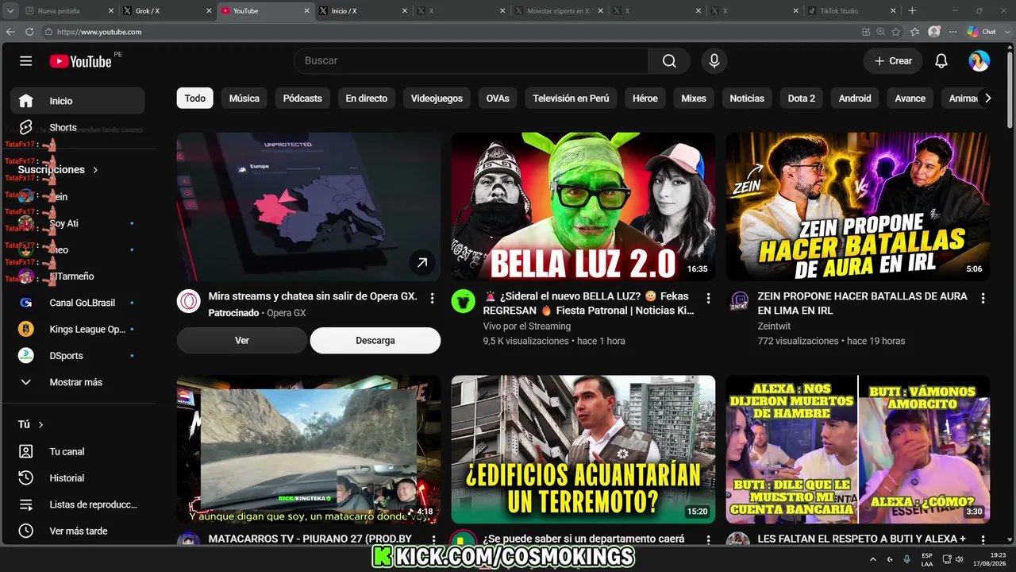The width and height of the screenshot is (1016, 572).
Task: Click Vivo por el Streaming channel avatar
Action: click(x=464, y=301)
